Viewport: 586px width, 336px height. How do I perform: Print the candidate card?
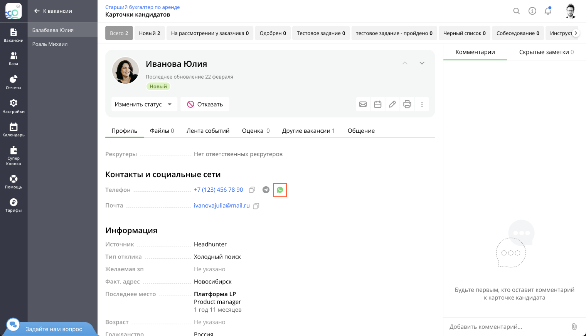pos(407,104)
